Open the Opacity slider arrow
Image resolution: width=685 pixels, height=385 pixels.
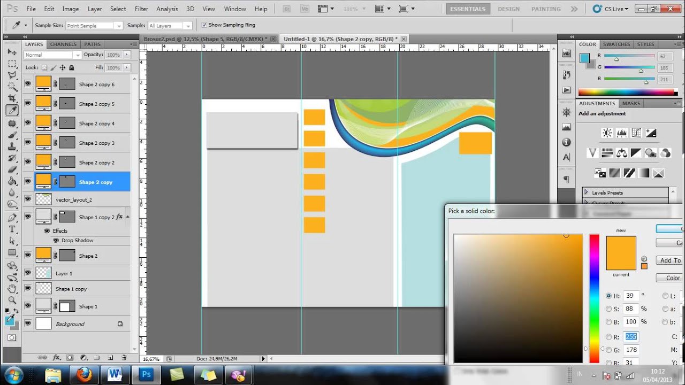click(x=127, y=55)
